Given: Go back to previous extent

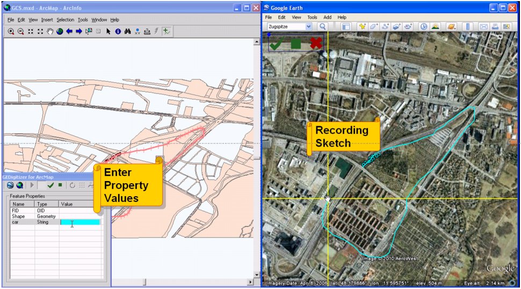Looking at the screenshot, I should pyautogui.click(x=69, y=31).
